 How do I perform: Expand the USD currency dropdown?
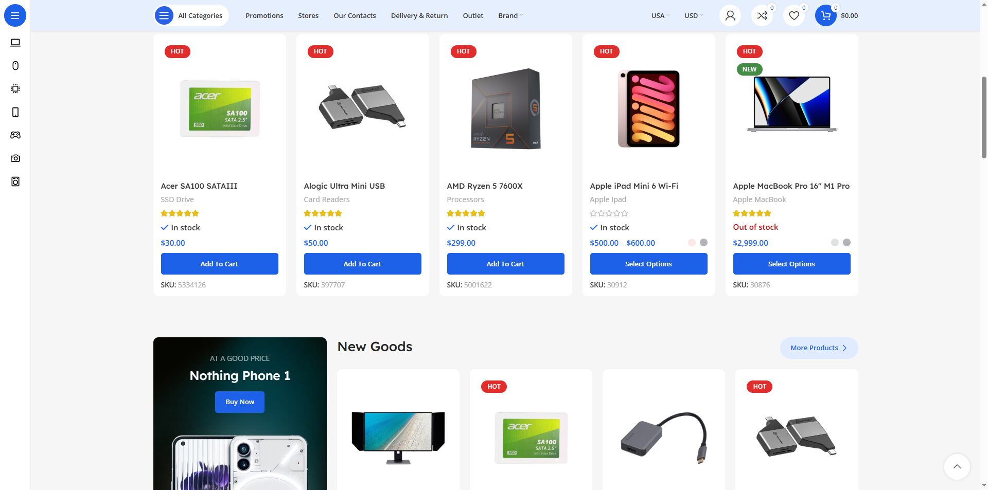tap(693, 15)
